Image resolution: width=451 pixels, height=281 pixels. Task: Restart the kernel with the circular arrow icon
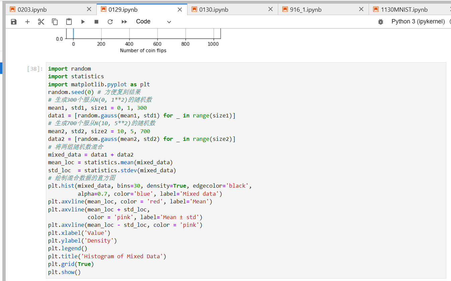click(x=110, y=22)
